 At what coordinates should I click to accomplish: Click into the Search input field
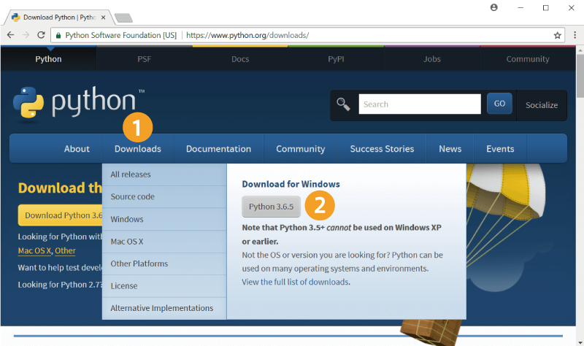[420, 104]
